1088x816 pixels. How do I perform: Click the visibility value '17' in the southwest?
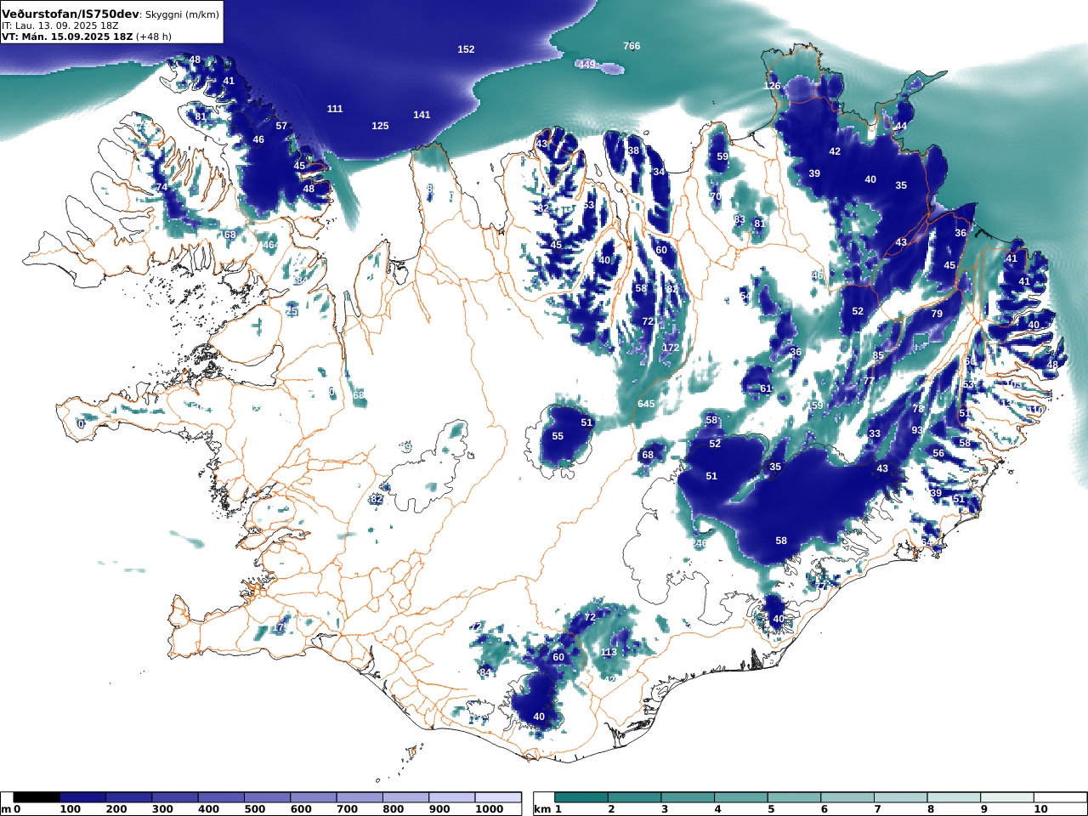tap(278, 627)
